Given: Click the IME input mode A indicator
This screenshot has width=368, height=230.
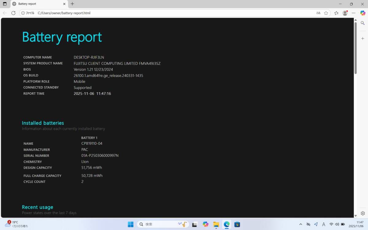Looking at the screenshot, I should click(324, 224).
